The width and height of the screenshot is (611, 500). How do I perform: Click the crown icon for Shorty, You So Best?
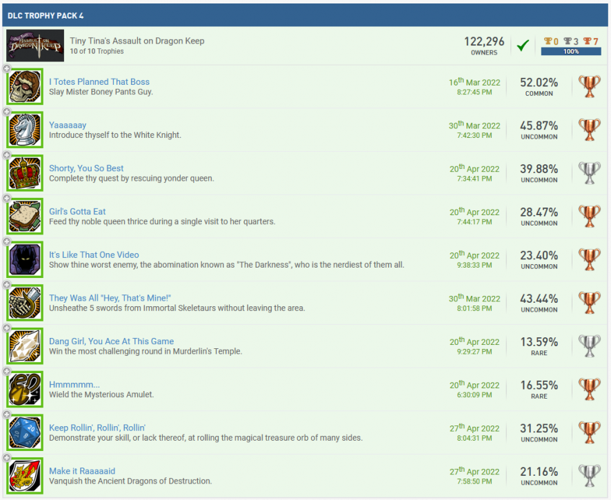coord(26,174)
